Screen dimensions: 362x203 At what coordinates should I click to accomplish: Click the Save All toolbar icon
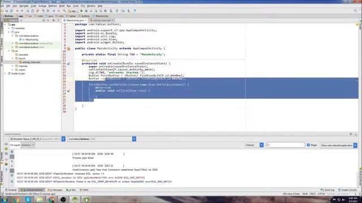[x=7, y=11]
